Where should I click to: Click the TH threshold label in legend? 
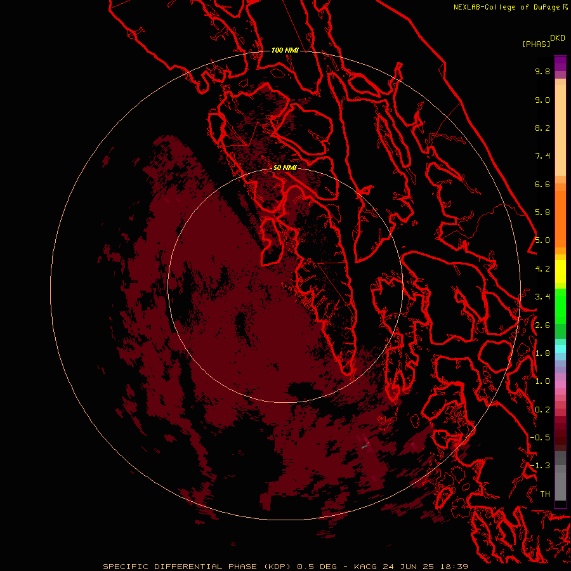coord(545,494)
